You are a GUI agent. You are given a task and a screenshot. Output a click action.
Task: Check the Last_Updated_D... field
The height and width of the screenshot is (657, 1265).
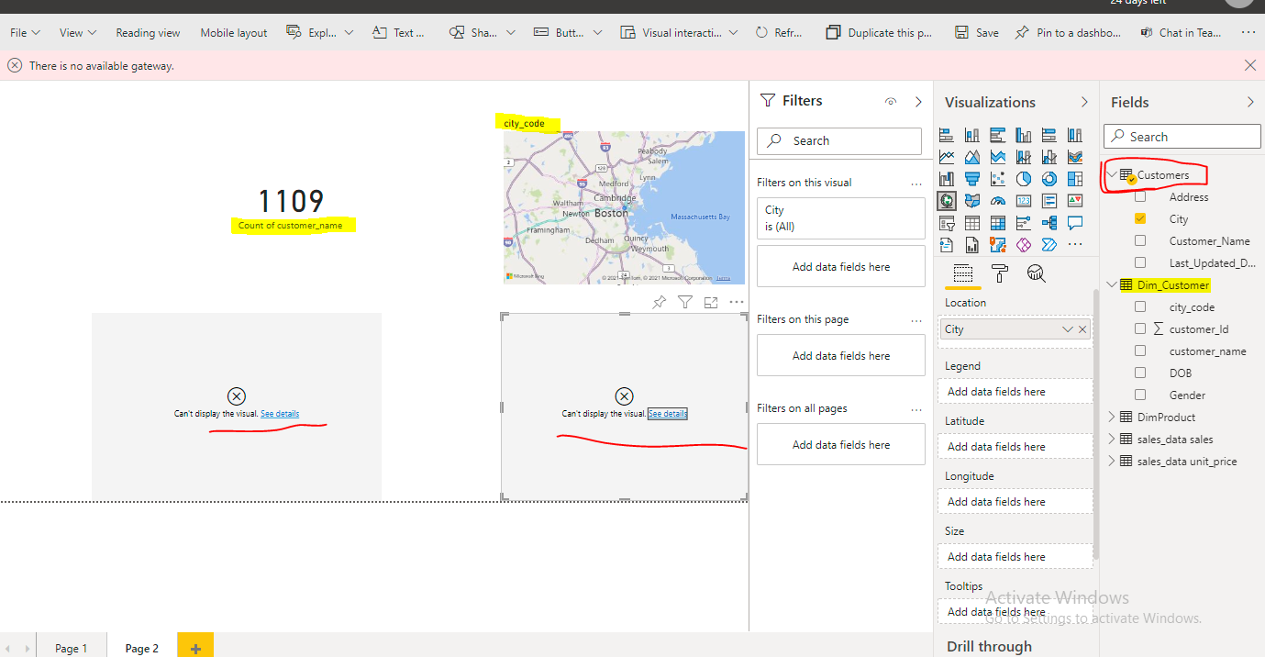point(1140,263)
